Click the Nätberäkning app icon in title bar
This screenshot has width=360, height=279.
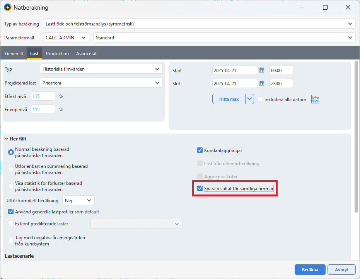coord(7,8)
